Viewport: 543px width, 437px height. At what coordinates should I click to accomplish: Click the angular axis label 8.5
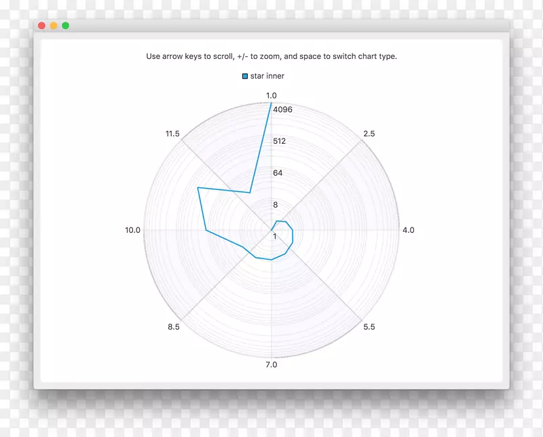pos(173,327)
